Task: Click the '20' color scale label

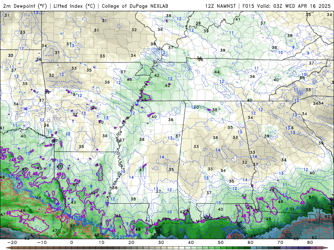Action: coord(131,242)
